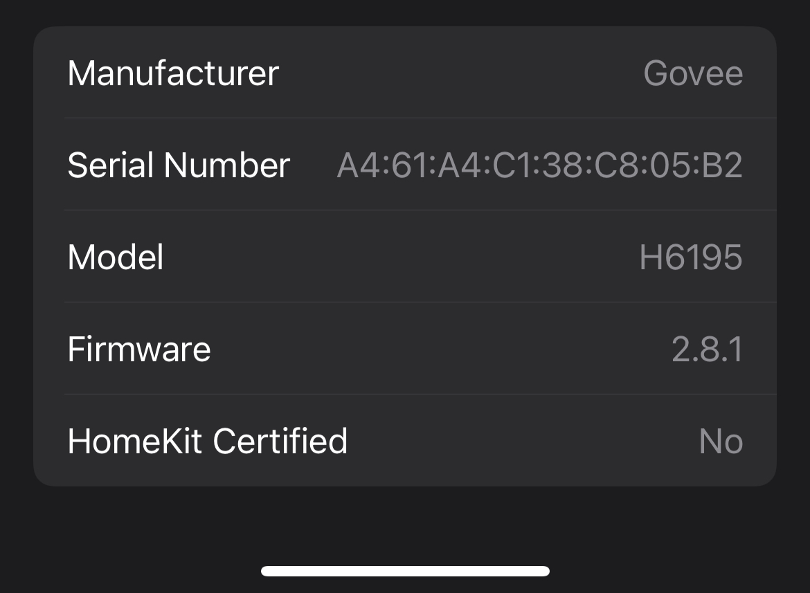The image size is (810, 593).
Task: Click the Model label text
Action: (x=115, y=257)
